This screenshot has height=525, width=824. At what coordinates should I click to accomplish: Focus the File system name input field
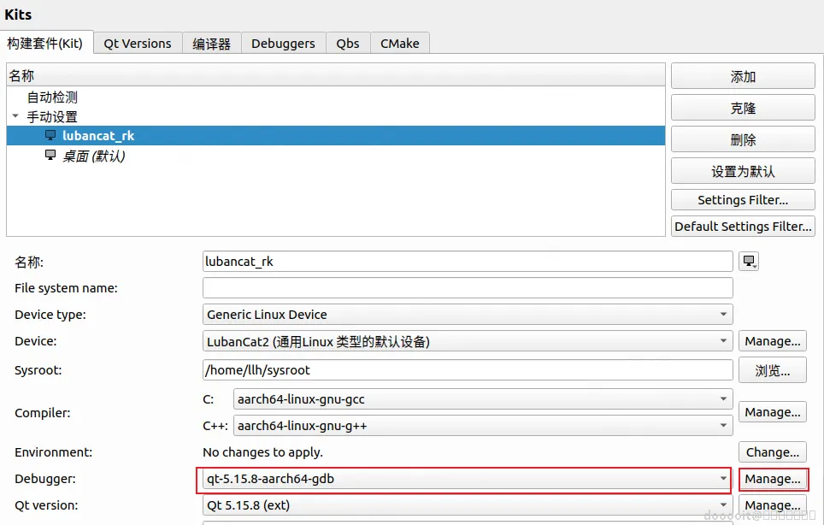468,288
